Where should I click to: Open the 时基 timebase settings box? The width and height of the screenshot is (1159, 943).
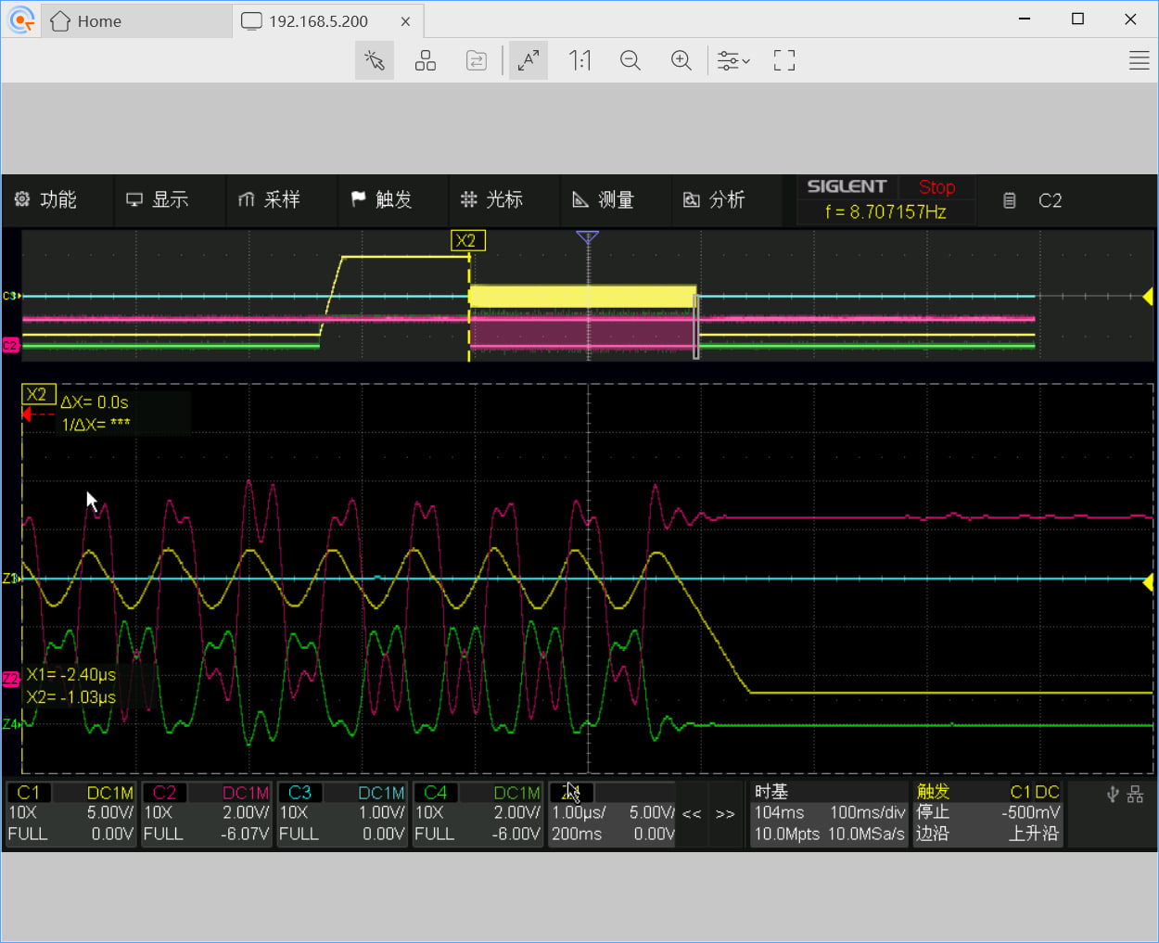(828, 813)
